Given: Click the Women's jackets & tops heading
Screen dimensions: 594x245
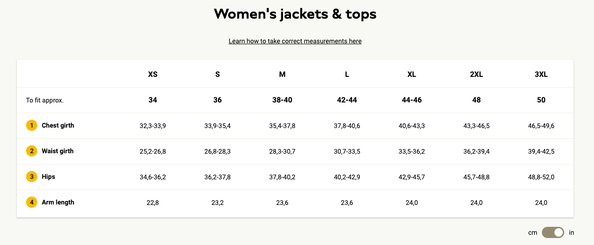Looking at the screenshot, I should pos(295,14).
